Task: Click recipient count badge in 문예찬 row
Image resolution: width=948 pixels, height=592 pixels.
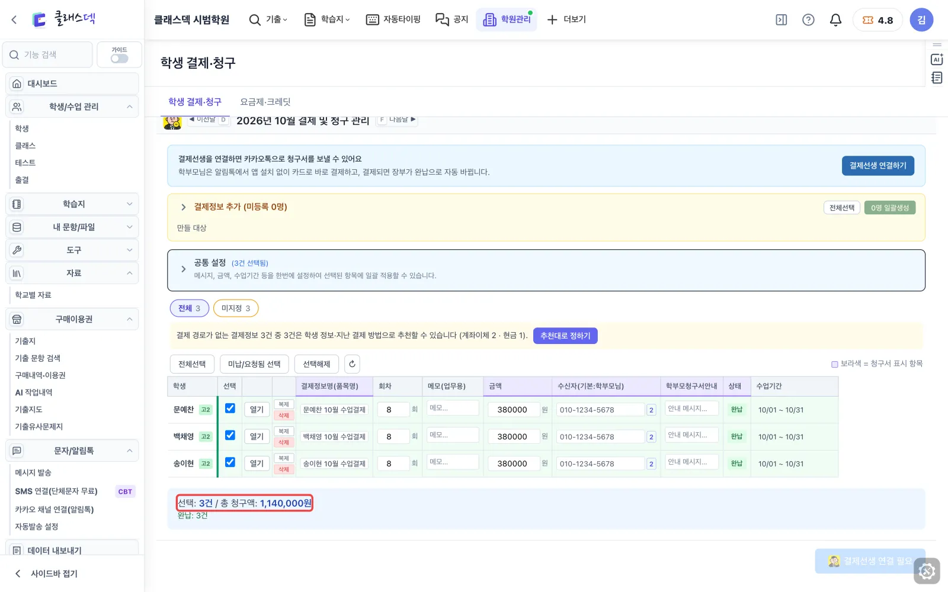Action: tap(651, 410)
